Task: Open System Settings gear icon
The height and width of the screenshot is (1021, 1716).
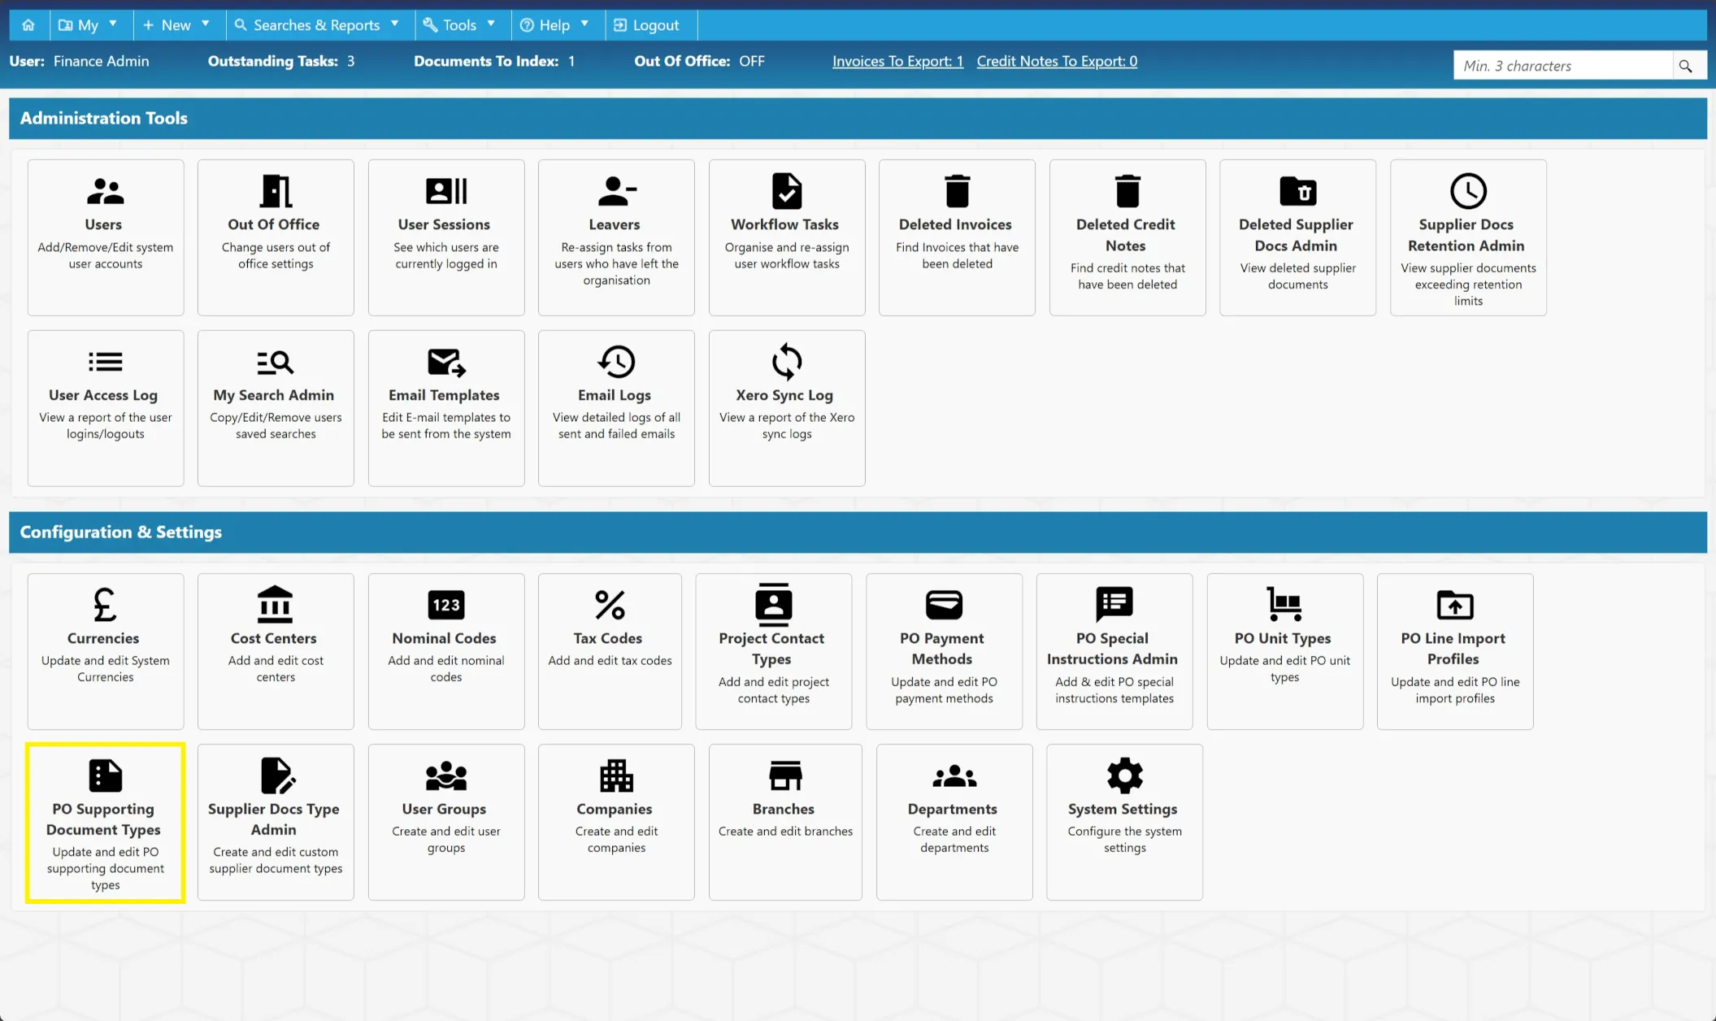Action: pyautogui.click(x=1125, y=776)
